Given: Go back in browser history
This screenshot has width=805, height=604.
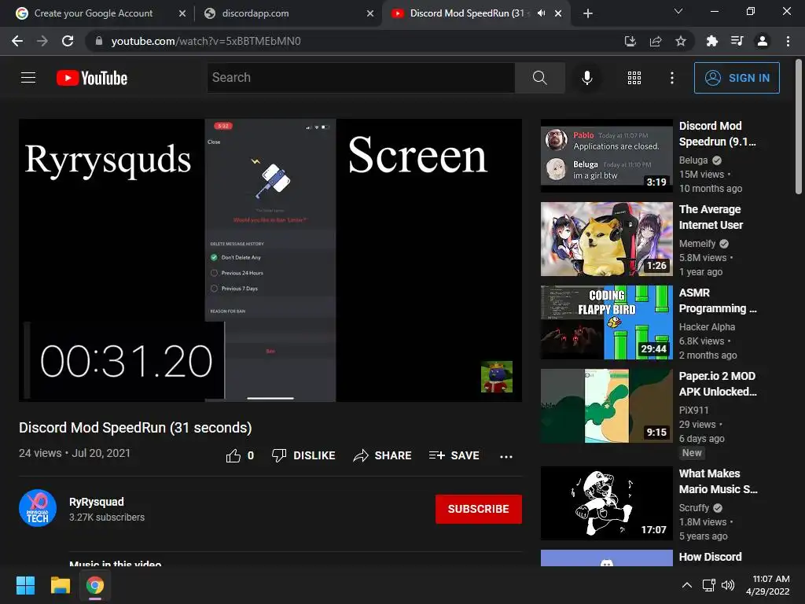Looking at the screenshot, I should (x=17, y=41).
